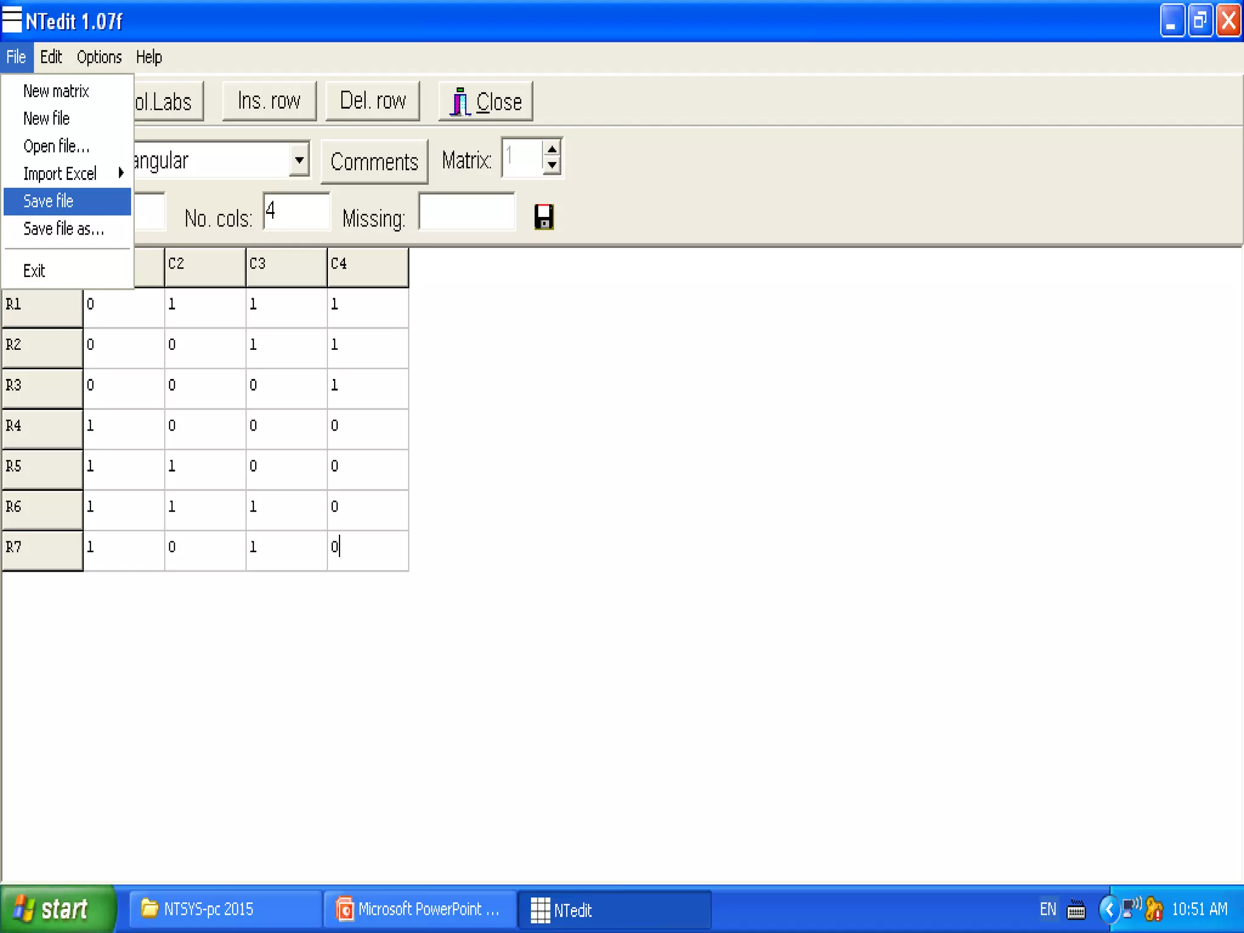The height and width of the screenshot is (933, 1244).
Task: Expand hidden system tray icons arrow
Action: tap(1109, 909)
